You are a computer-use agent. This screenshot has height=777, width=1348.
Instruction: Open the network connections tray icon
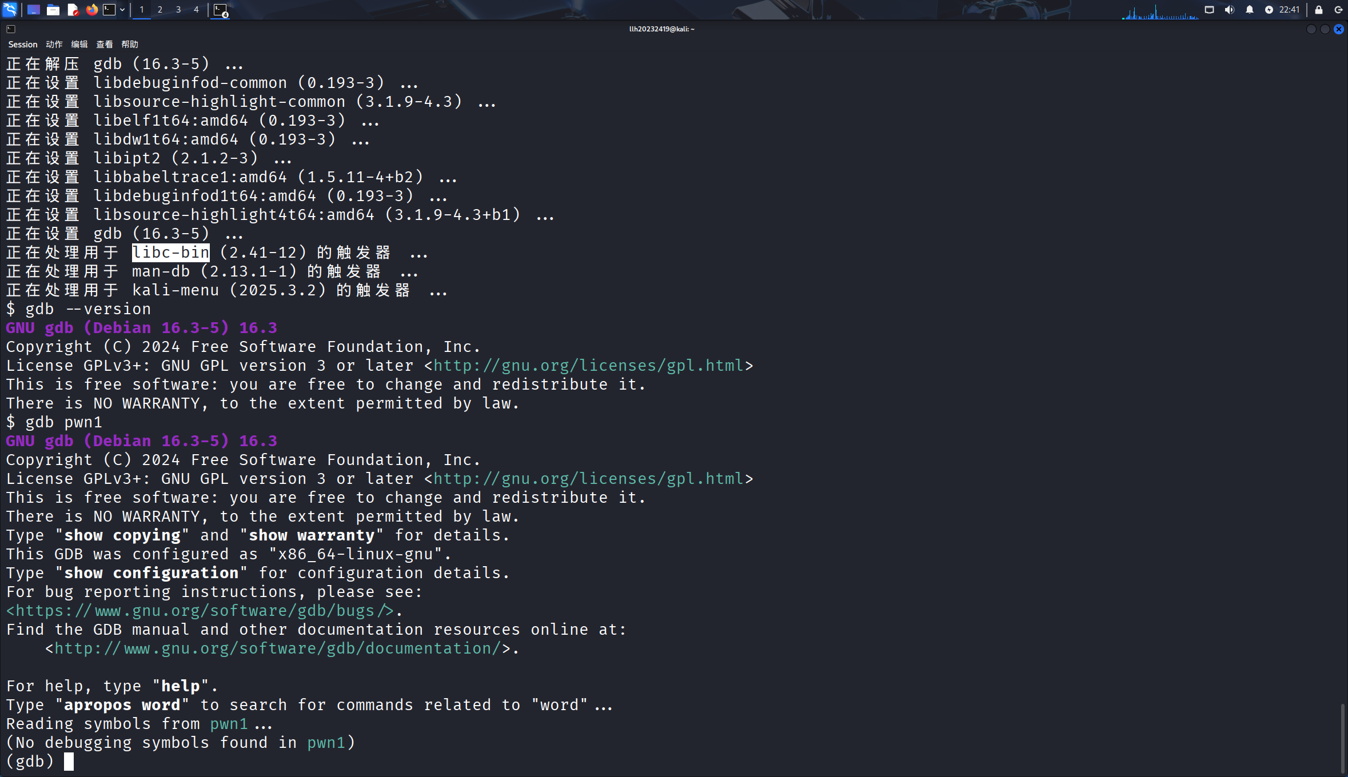(1210, 9)
